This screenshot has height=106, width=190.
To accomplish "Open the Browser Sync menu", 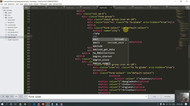I will tap(58, 4).
